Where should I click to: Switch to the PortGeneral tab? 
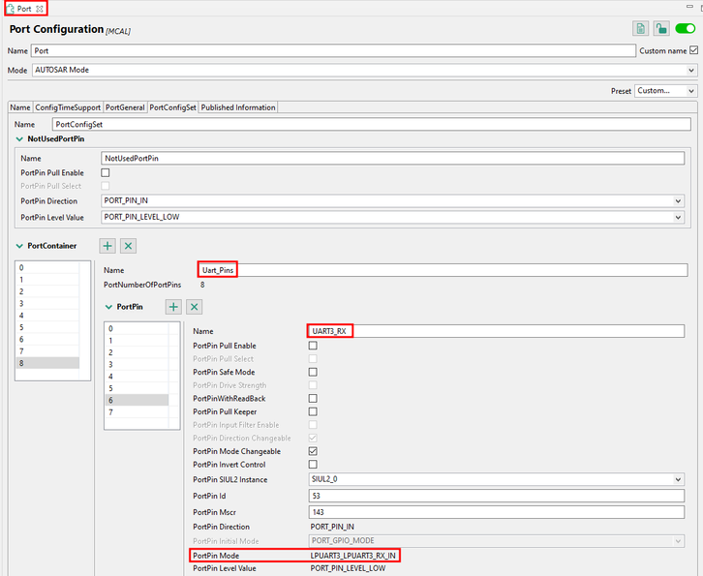(x=125, y=107)
